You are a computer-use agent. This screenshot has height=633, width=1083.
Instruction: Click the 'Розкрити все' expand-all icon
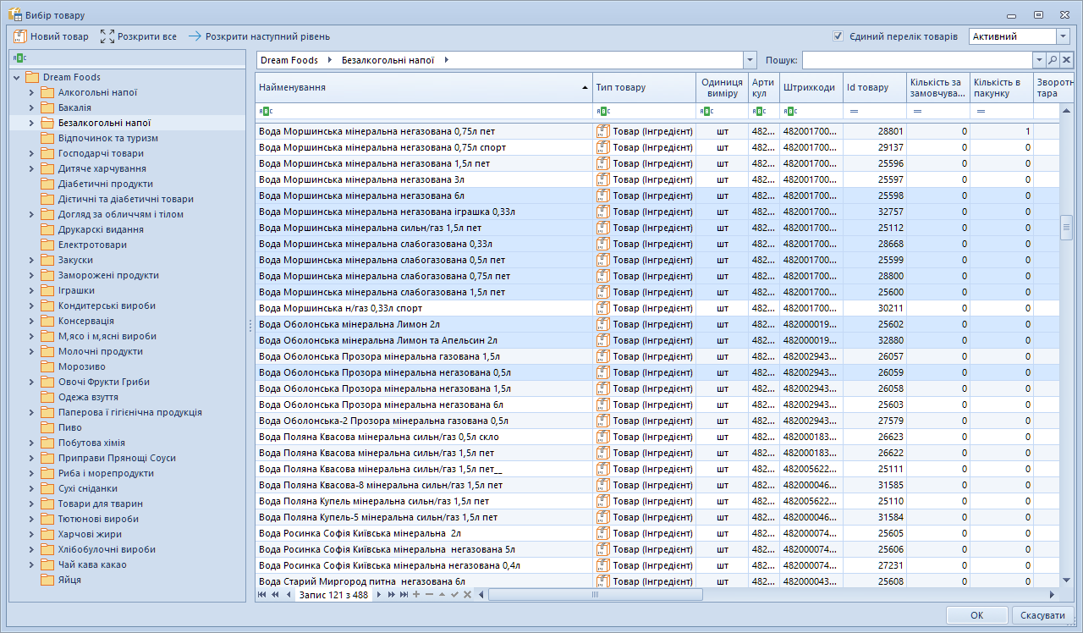(x=107, y=36)
